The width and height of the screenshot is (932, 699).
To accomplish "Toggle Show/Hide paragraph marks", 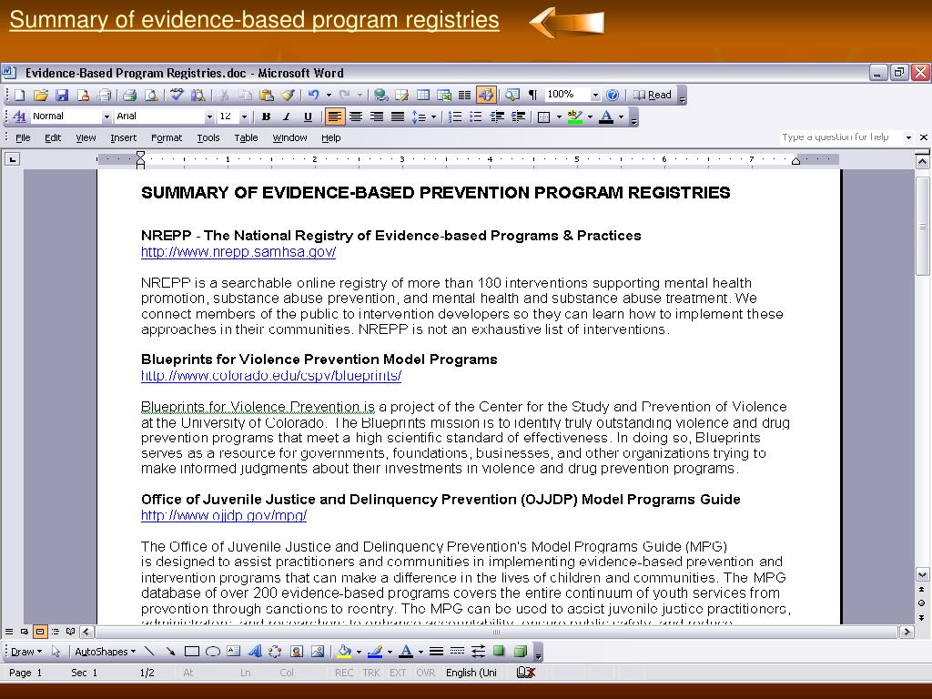I will click(532, 95).
